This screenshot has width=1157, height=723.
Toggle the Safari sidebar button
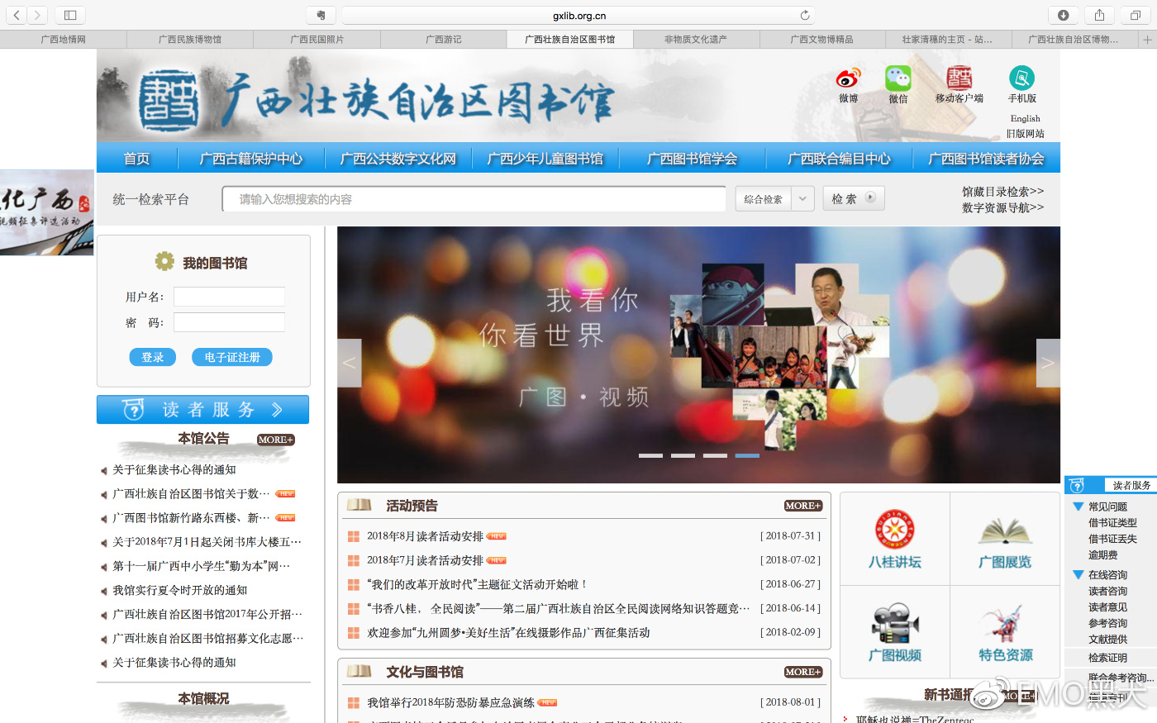[70, 15]
